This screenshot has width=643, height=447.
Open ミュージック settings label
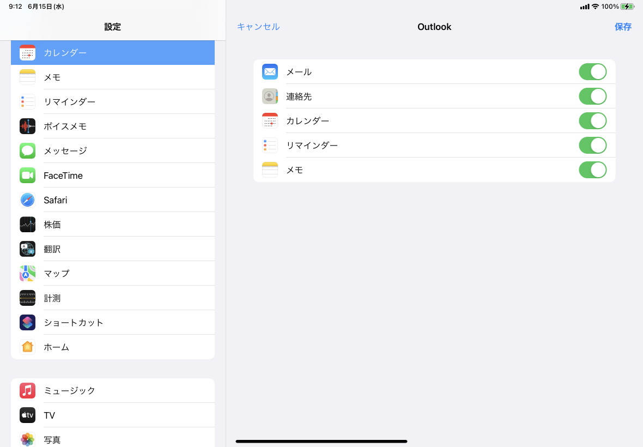coord(69,391)
